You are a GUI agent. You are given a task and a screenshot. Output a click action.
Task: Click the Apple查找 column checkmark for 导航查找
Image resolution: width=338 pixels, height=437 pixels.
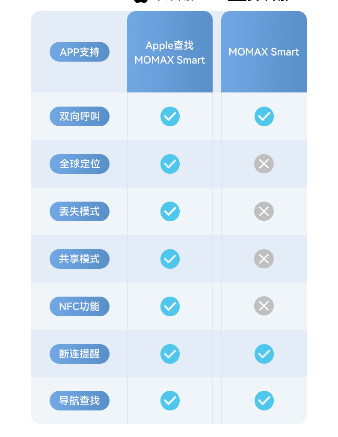click(170, 401)
